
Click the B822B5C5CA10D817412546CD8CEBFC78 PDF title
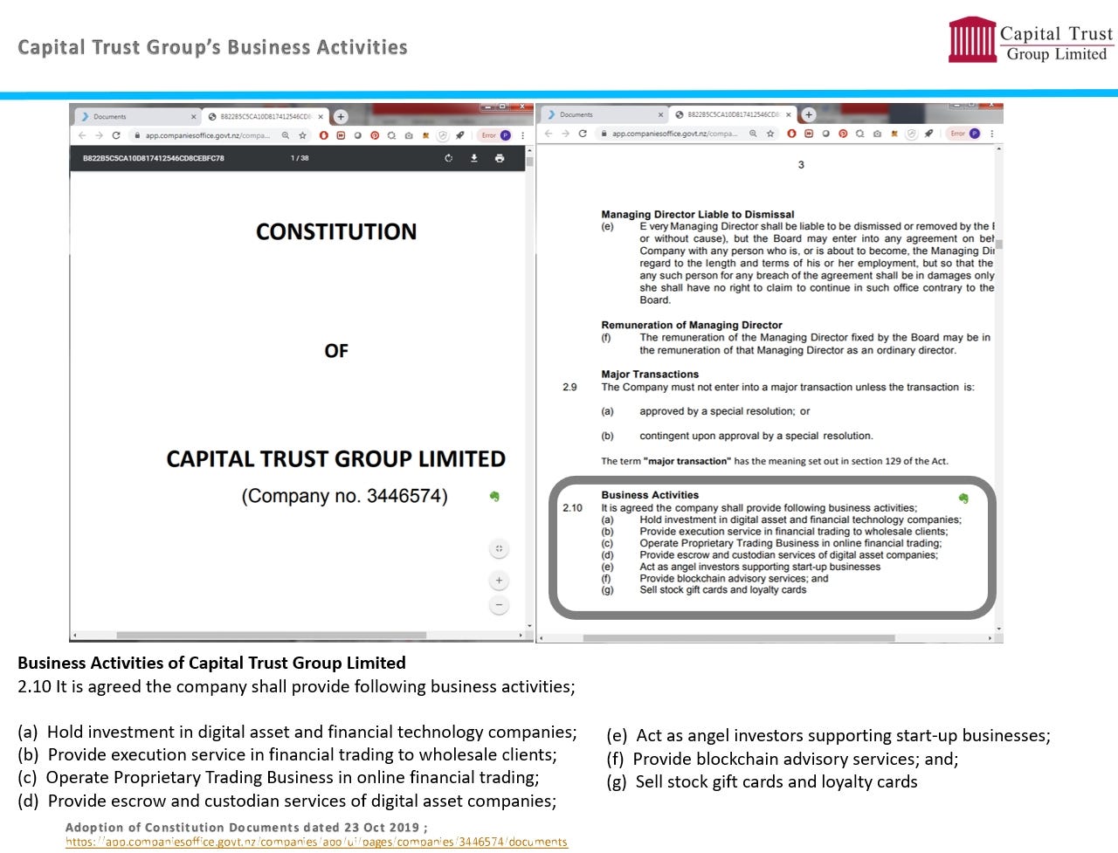154,158
